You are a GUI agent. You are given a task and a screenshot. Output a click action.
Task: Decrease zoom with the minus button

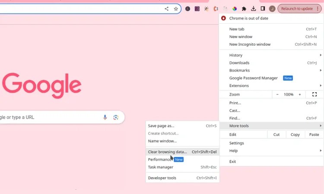[277, 94]
